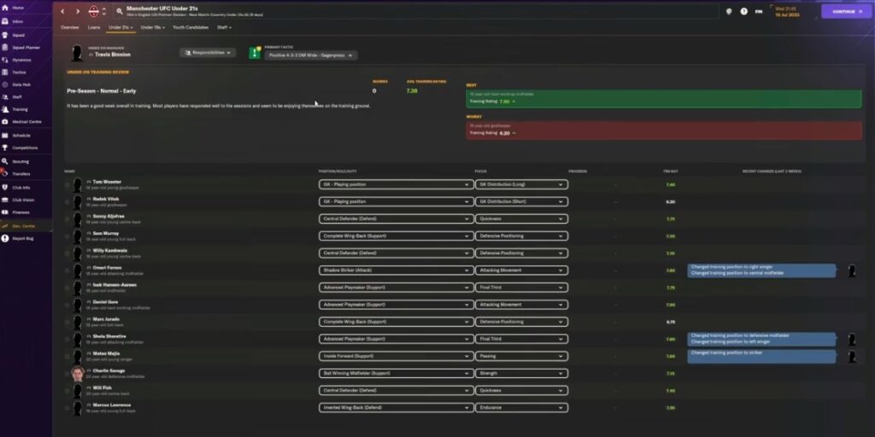875x437 pixels.
Task: Go to Squad in the sidebar
Action: point(18,34)
